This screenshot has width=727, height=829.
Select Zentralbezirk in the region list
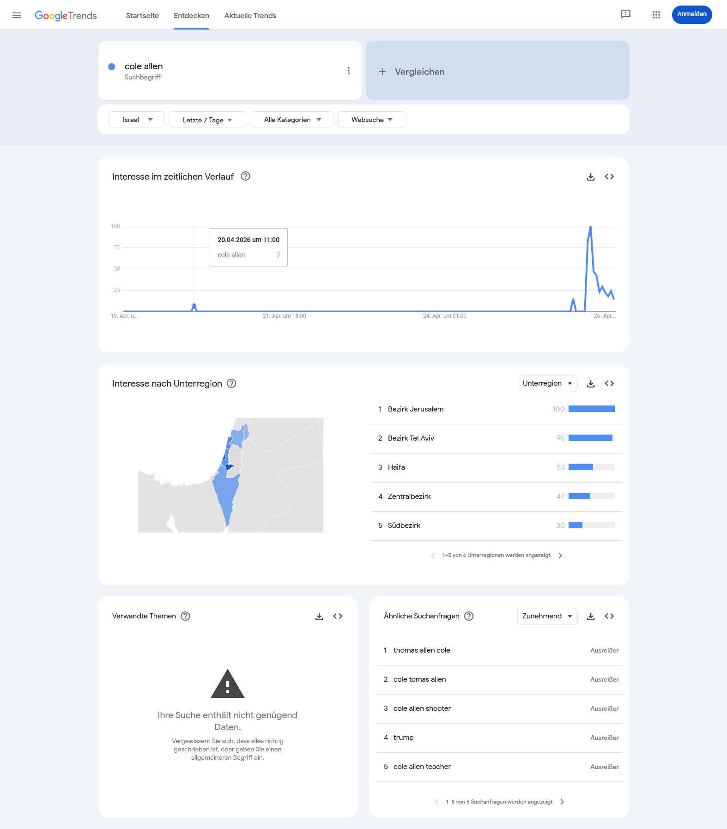point(497,496)
